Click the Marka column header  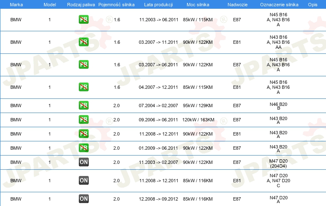tap(16, 4)
